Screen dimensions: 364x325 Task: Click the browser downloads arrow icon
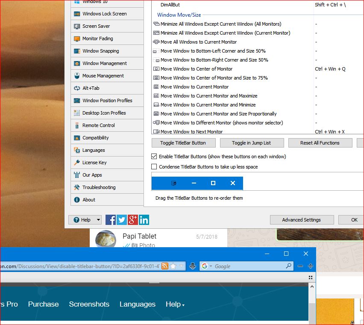coord(192,266)
